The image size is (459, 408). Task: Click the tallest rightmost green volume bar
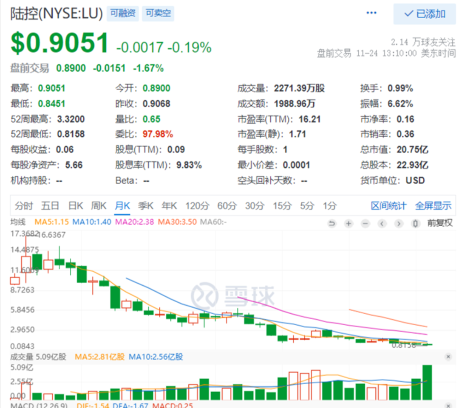point(427,382)
